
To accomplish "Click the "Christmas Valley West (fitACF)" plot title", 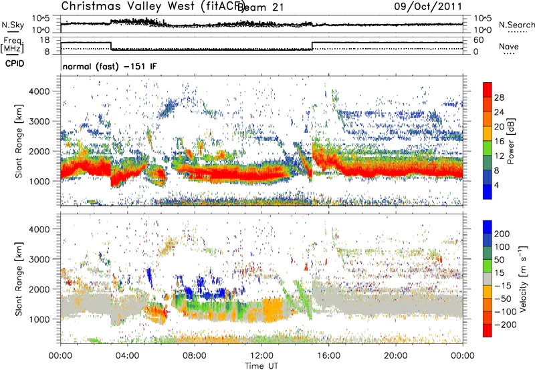I will pos(152,6).
